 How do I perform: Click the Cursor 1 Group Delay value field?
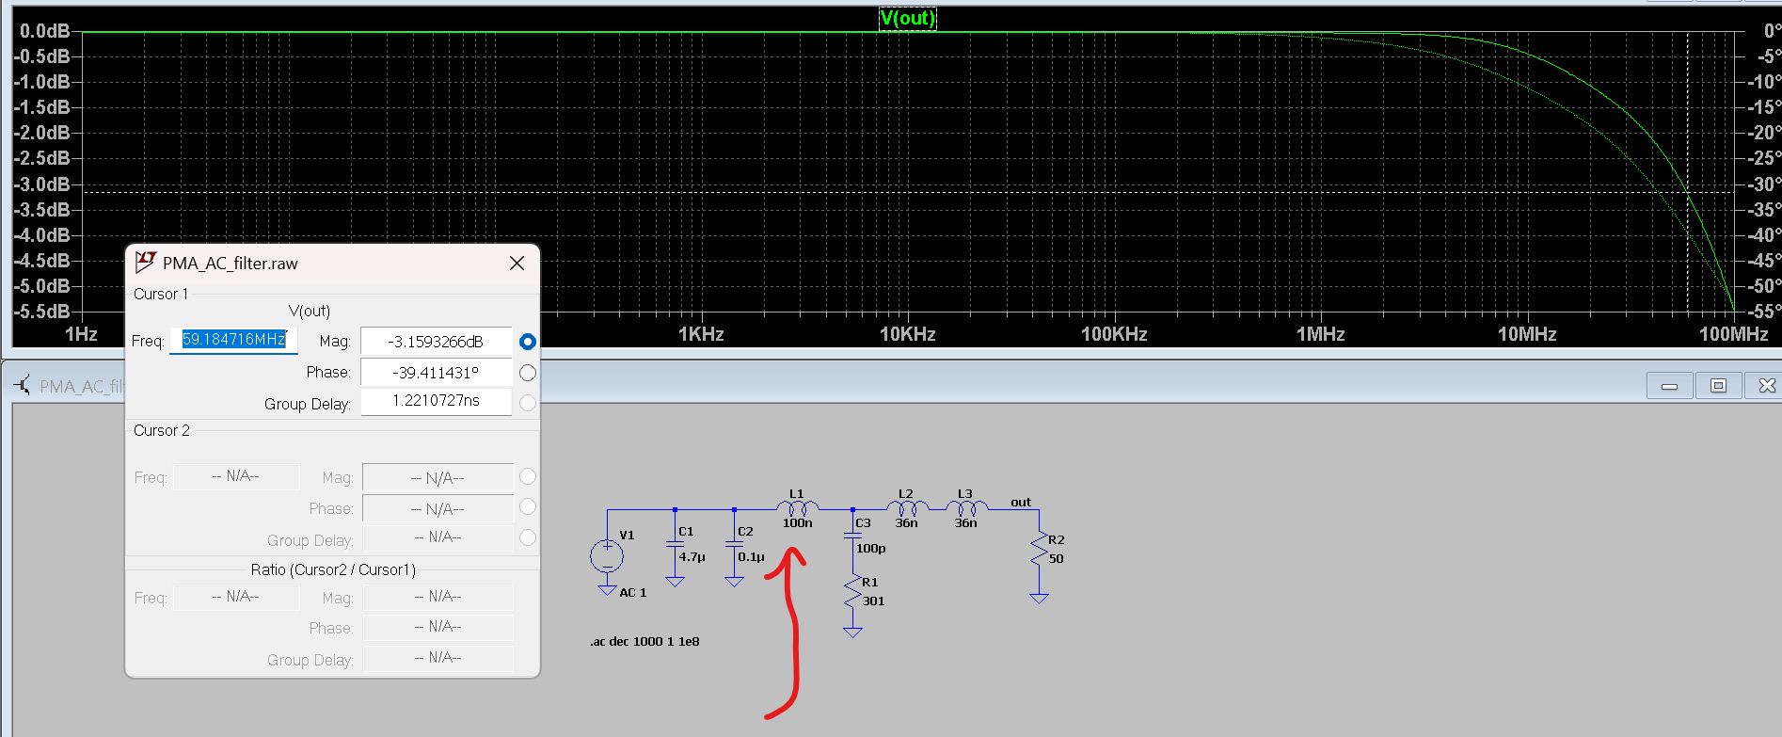point(436,401)
